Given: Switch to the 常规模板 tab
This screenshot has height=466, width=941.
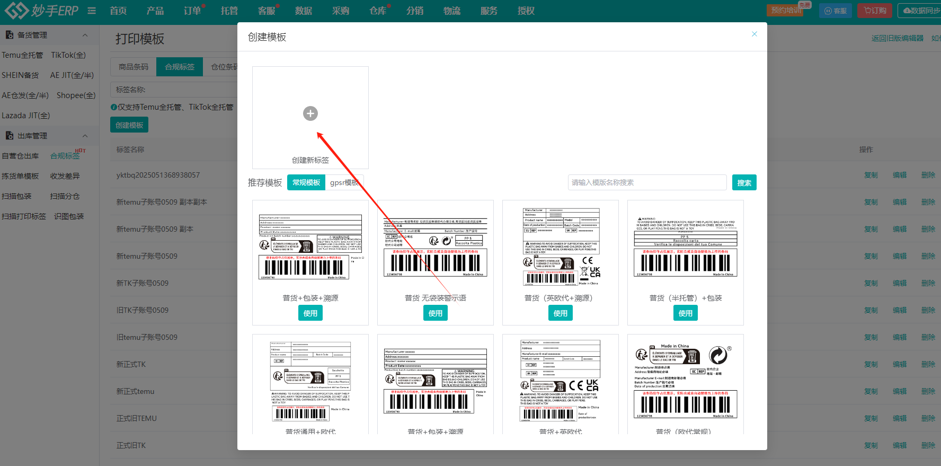Looking at the screenshot, I should pos(306,182).
